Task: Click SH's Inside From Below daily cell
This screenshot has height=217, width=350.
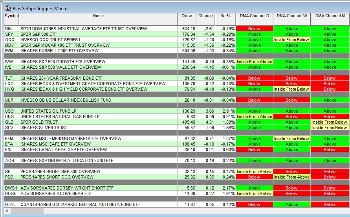Action: [255, 171]
